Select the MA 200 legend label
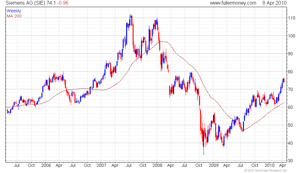Viewport: 303px width, 173px height. point(14,16)
